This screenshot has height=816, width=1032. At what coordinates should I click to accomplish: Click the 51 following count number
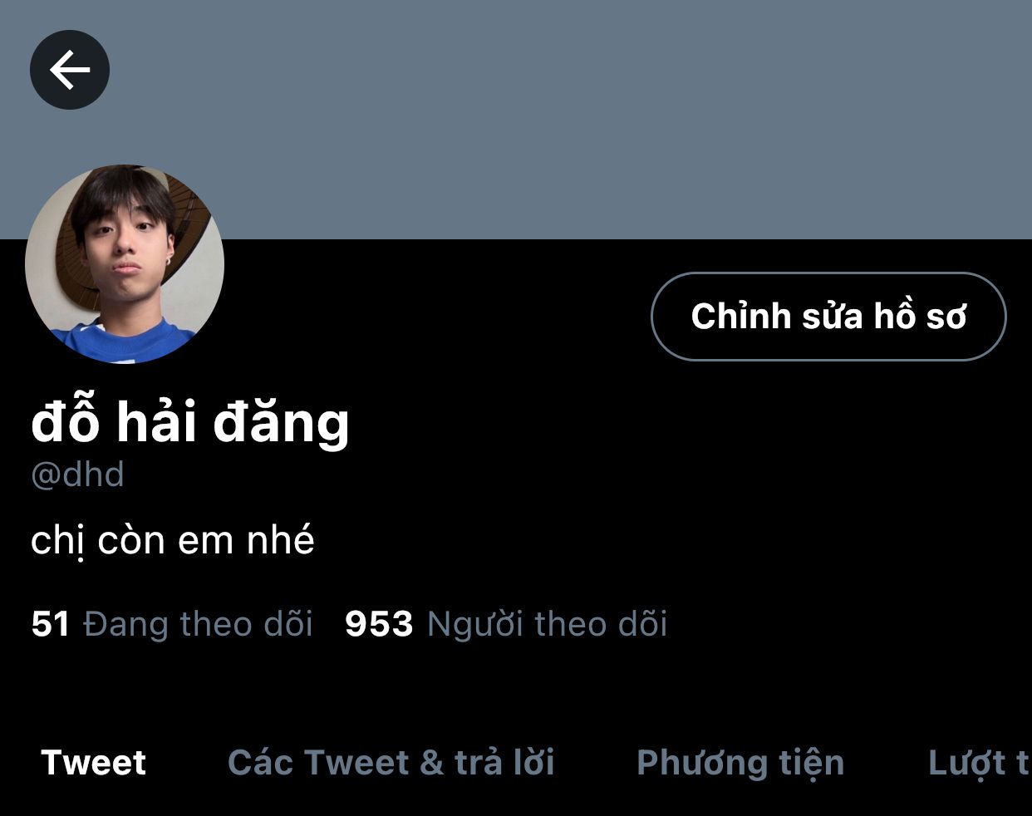point(50,624)
